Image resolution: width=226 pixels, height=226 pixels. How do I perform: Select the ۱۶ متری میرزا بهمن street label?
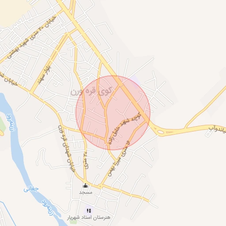(120, 158)
